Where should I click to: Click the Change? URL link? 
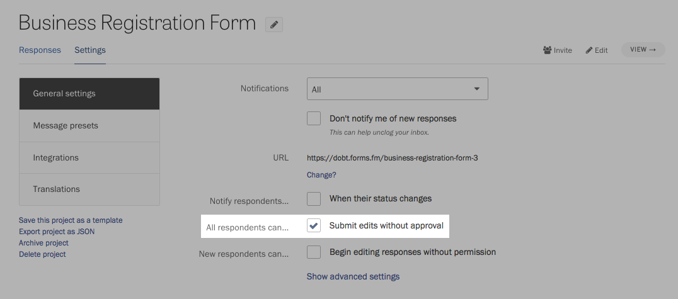click(321, 175)
